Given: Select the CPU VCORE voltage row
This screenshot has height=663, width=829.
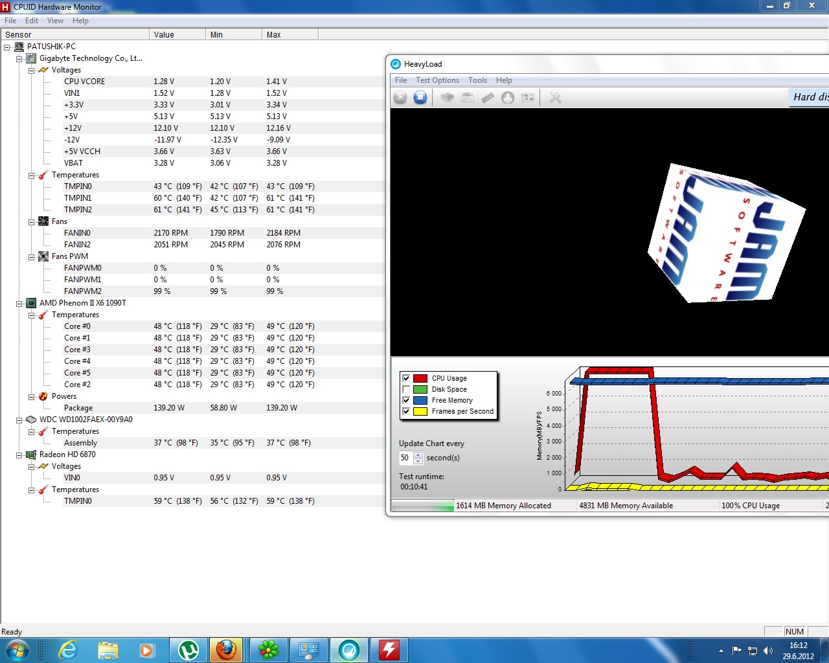Looking at the screenshot, I should coord(192,82).
